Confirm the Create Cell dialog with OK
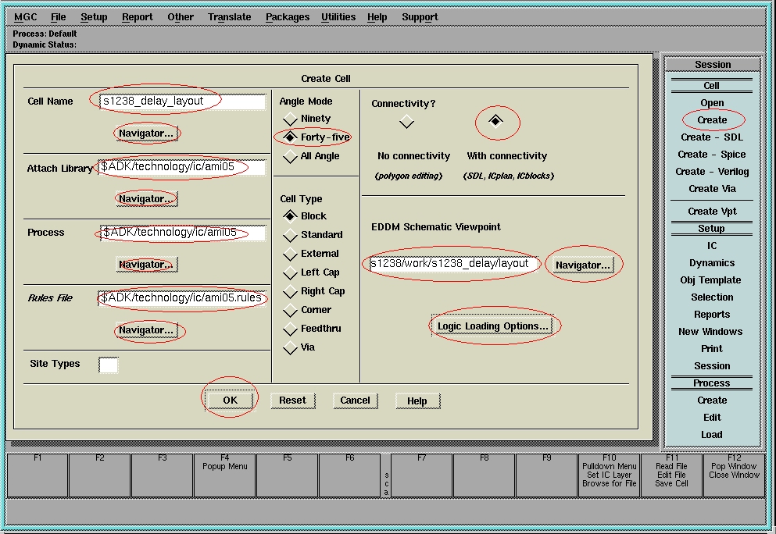 pyautogui.click(x=230, y=400)
